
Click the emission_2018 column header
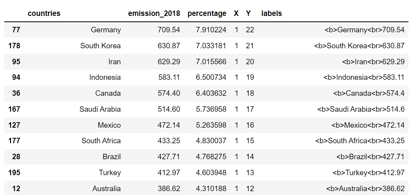[x=154, y=13]
